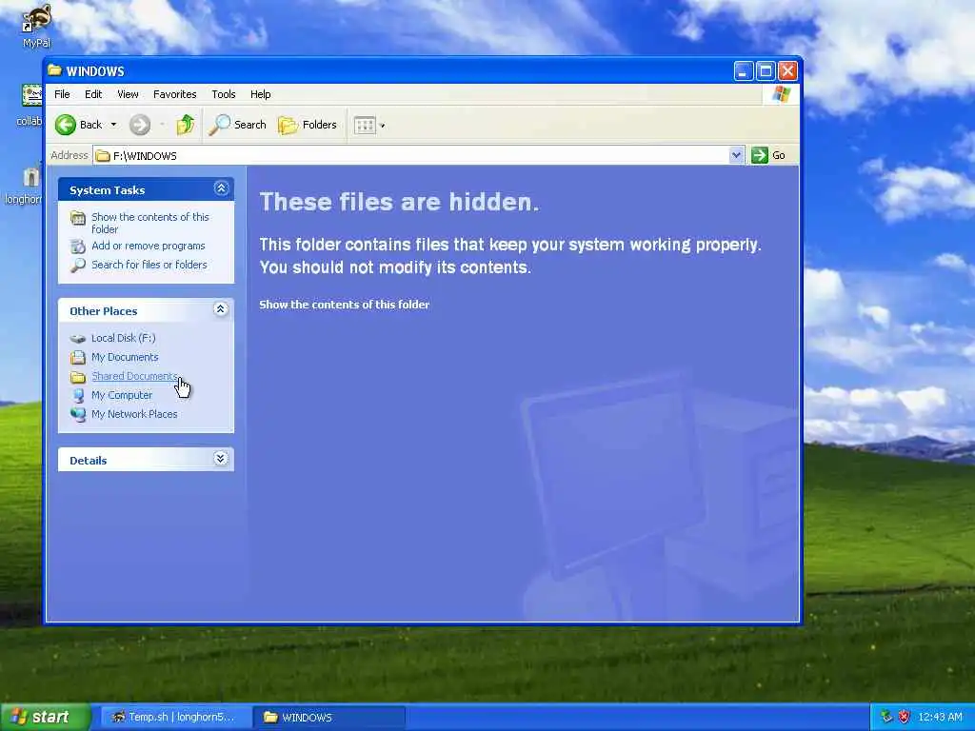Collapse the Other Places panel
This screenshot has height=731, width=975.
[x=221, y=309]
